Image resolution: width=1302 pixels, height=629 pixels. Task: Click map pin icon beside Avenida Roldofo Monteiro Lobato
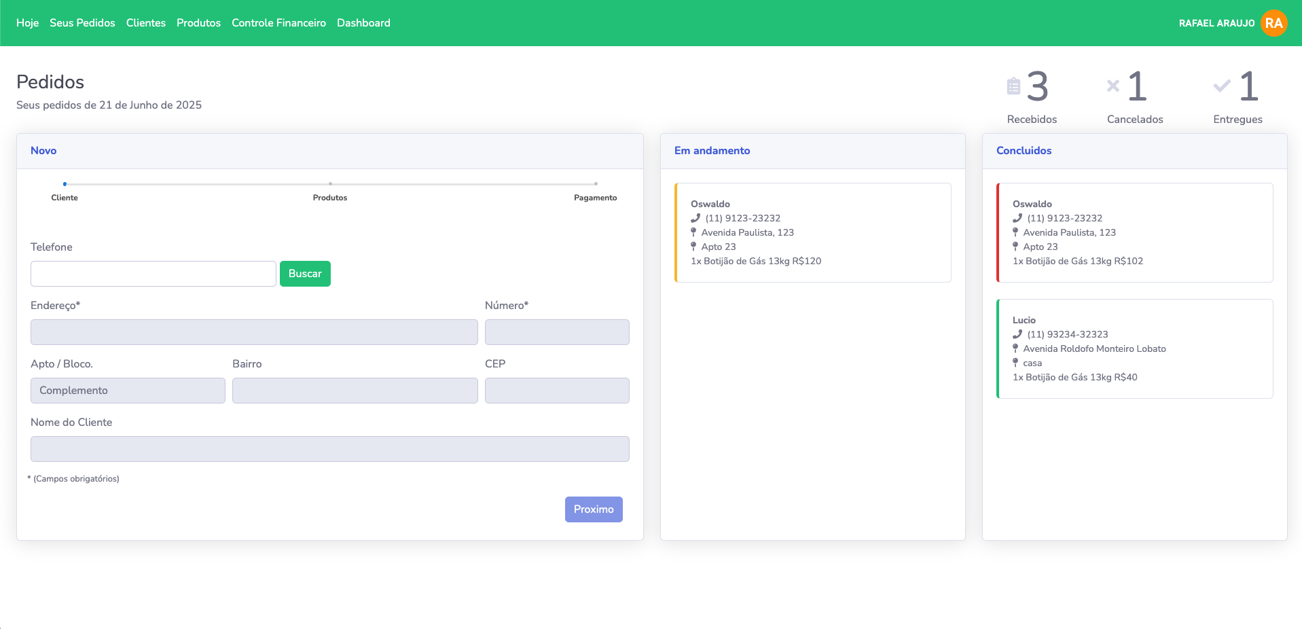pyautogui.click(x=1015, y=348)
